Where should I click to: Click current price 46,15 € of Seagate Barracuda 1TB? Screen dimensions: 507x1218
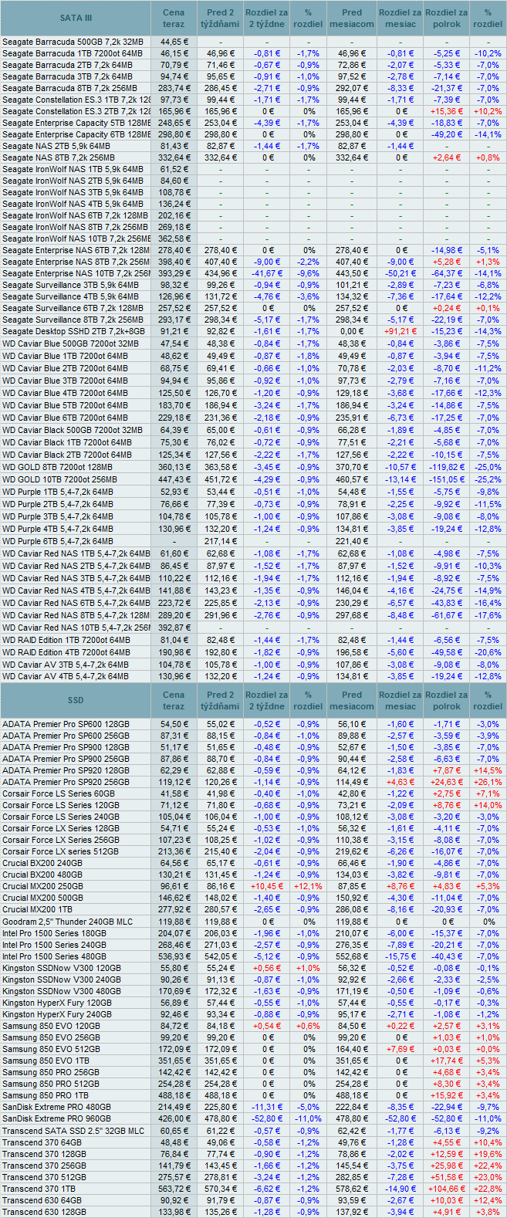174,53
